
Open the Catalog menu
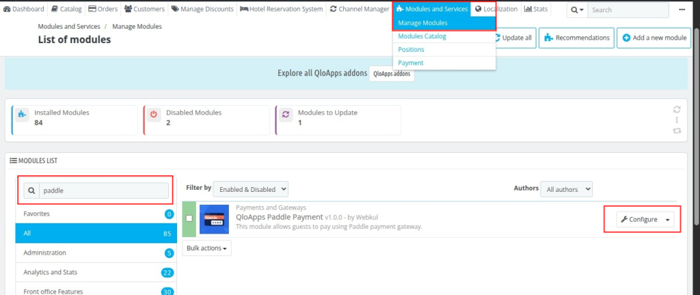pos(66,9)
